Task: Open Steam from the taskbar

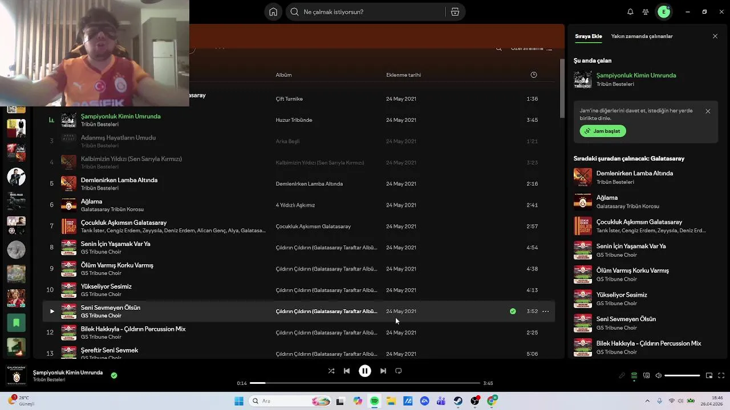Action: [x=459, y=401]
